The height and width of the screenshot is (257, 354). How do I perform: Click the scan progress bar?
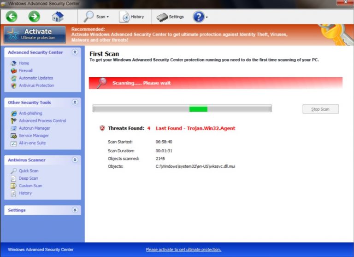click(x=182, y=109)
